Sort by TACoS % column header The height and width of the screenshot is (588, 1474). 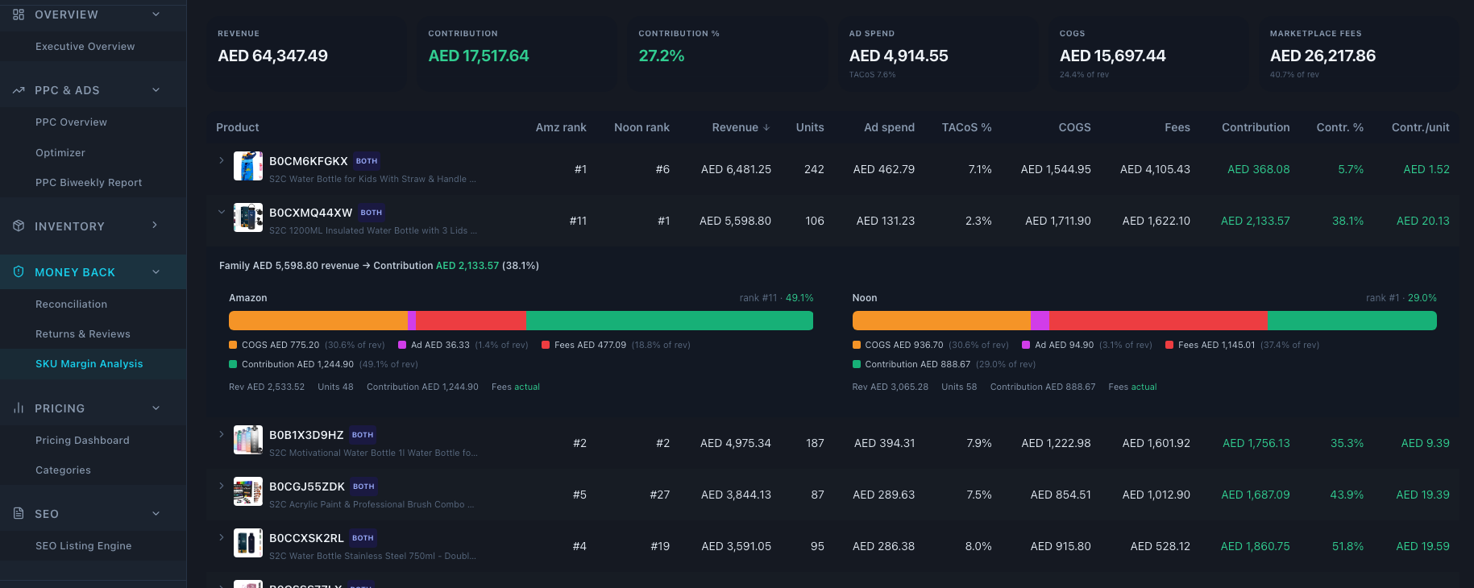[x=967, y=127]
